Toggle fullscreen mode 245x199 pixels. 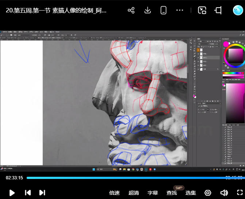click(x=240, y=193)
